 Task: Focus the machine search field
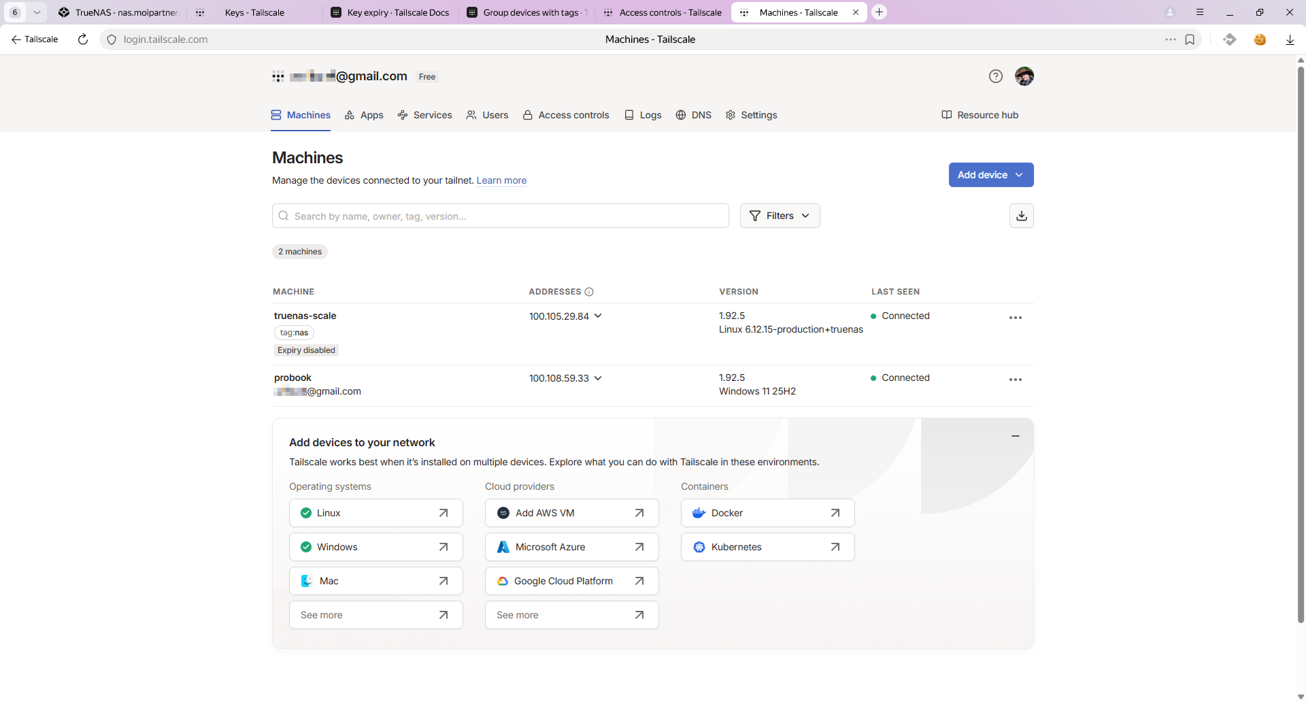coord(500,216)
